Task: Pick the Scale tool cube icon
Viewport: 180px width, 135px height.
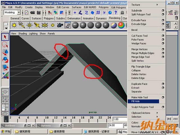Action: click(5, 67)
